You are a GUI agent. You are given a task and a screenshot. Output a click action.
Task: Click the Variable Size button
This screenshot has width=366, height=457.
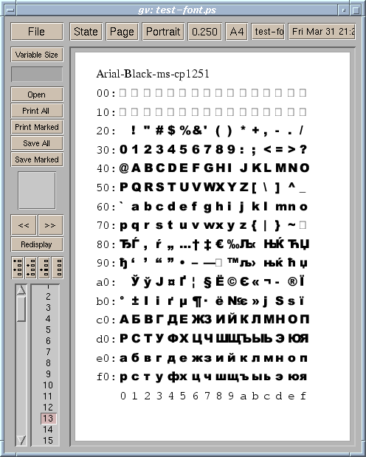37,55
